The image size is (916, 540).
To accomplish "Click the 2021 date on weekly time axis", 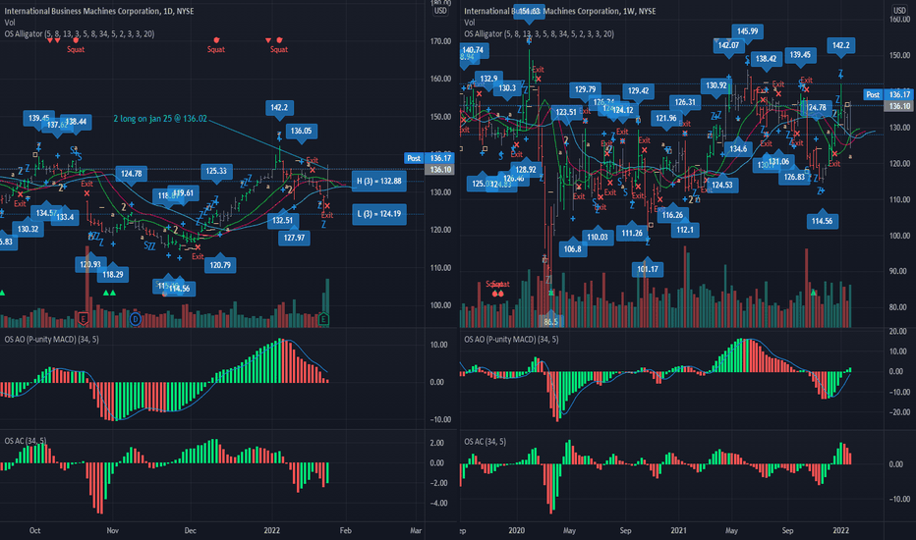I will (x=678, y=530).
